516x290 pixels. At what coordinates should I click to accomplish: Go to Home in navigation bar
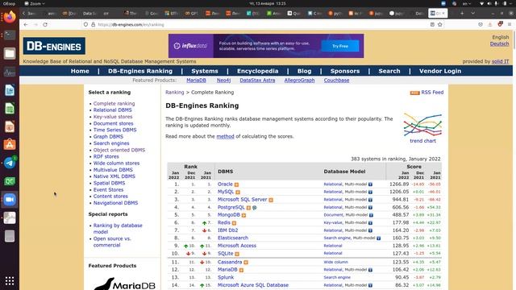(80, 71)
